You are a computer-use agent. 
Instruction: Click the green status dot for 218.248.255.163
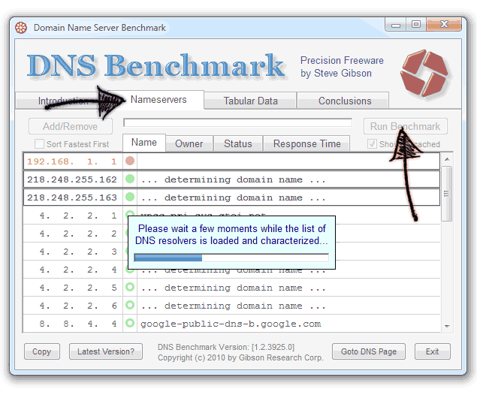coord(130,197)
